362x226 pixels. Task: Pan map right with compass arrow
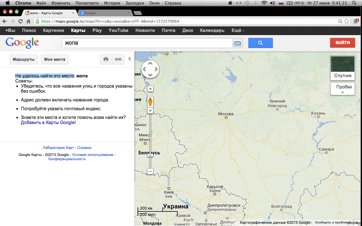[156, 69]
